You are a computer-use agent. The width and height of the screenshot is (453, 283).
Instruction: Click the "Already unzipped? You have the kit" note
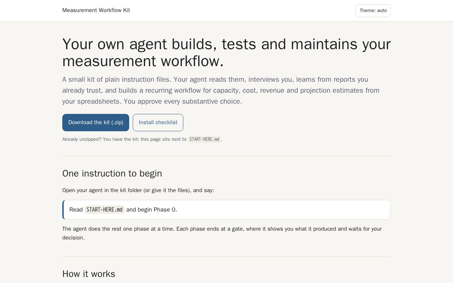[x=142, y=139]
